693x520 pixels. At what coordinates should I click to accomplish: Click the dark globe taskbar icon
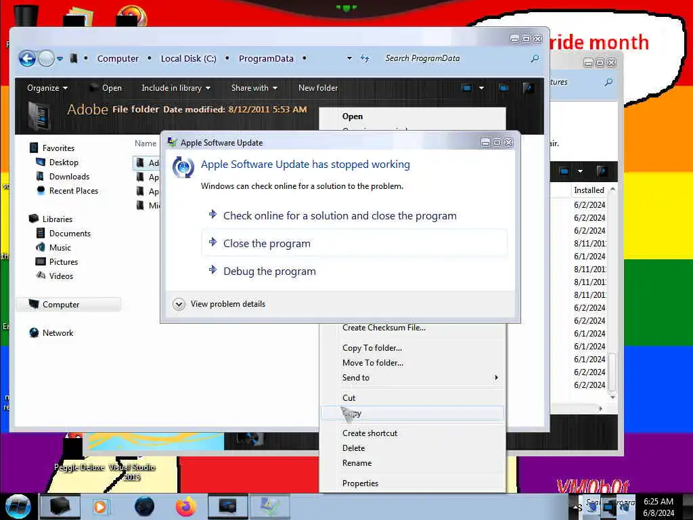145,506
